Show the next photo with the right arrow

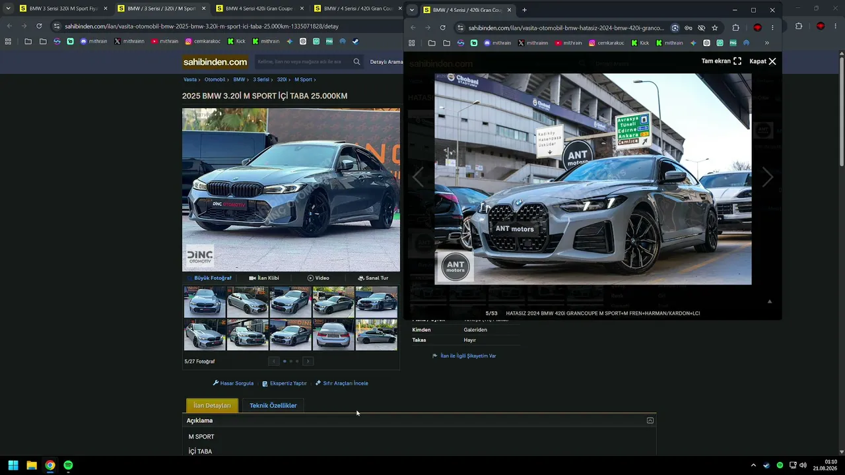pyautogui.click(x=767, y=177)
